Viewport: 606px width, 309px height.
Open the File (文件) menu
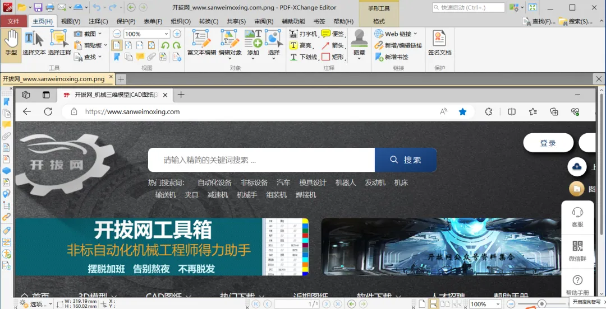(13, 21)
